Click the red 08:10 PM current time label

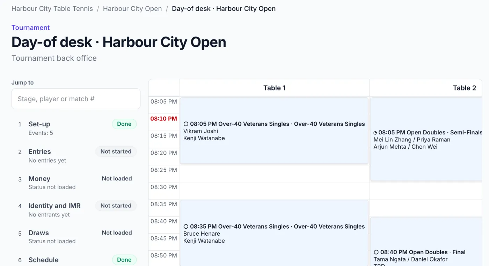tap(164, 119)
